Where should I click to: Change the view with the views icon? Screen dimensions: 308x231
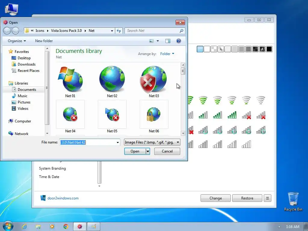pyautogui.click(x=151, y=41)
